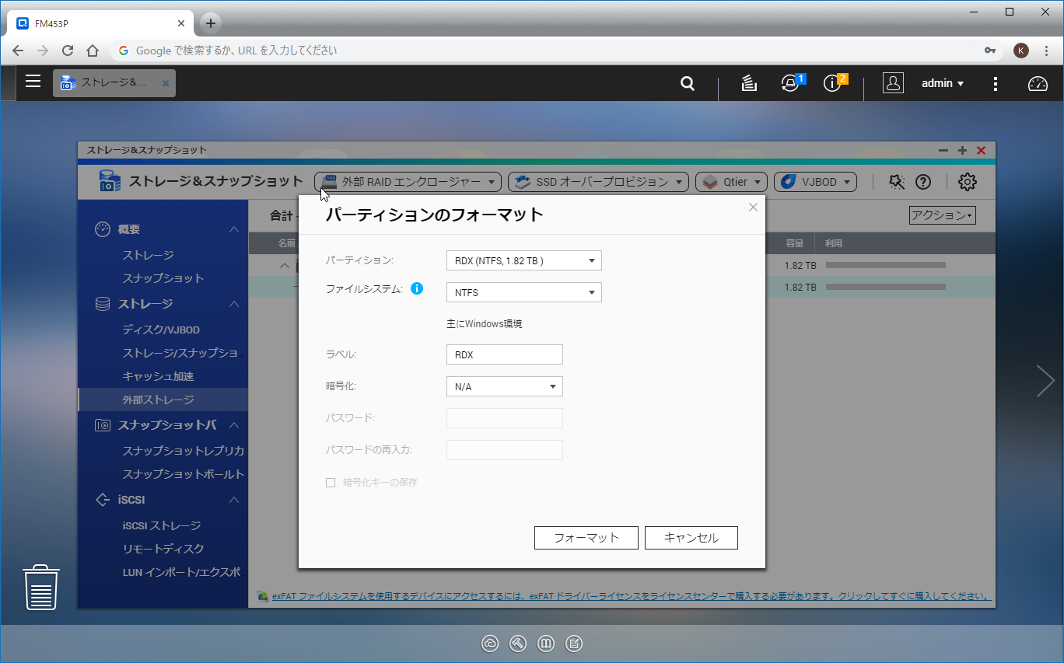Open Storage & Snapshots settings gear
1064x663 pixels.
point(967,182)
